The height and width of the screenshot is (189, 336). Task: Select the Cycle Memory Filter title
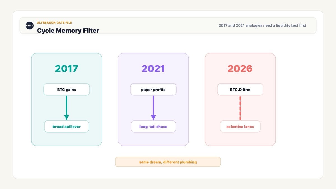[68, 31]
